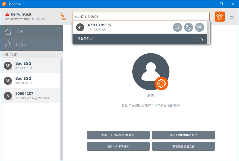
Task: Click the add contact person-plus icon
Action: pyautogui.click(x=201, y=39)
